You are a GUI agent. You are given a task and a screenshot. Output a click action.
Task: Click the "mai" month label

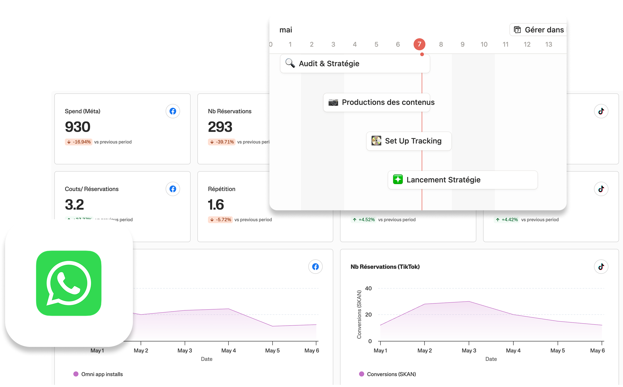tap(286, 30)
